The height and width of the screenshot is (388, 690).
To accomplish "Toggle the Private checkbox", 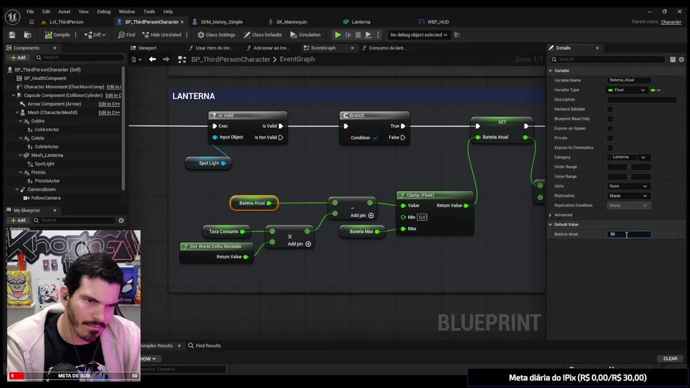I will pos(610,138).
